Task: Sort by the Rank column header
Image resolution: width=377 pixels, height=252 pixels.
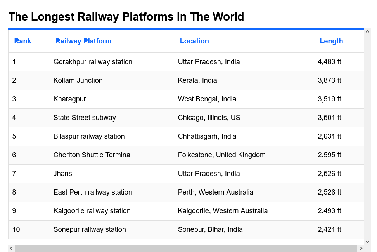Action: (22, 41)
